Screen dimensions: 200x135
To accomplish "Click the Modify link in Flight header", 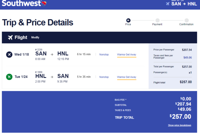I will pyautogui.click(x=35, y=37).
